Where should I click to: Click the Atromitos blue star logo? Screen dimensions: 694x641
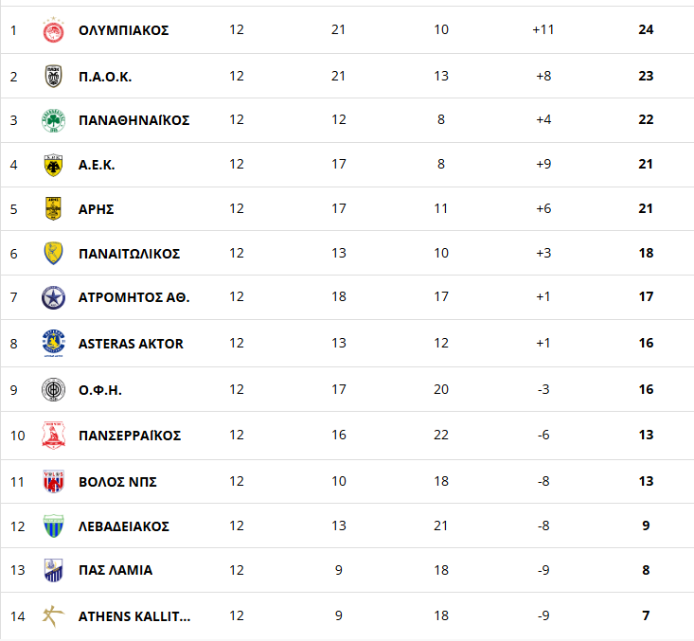point(54,297)
